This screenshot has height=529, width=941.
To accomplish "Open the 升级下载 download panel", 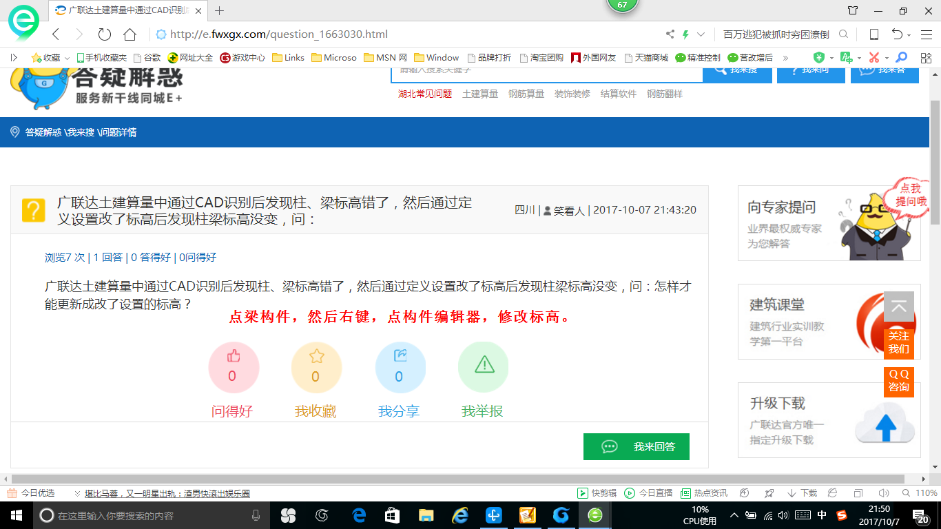I will [829, 420].
